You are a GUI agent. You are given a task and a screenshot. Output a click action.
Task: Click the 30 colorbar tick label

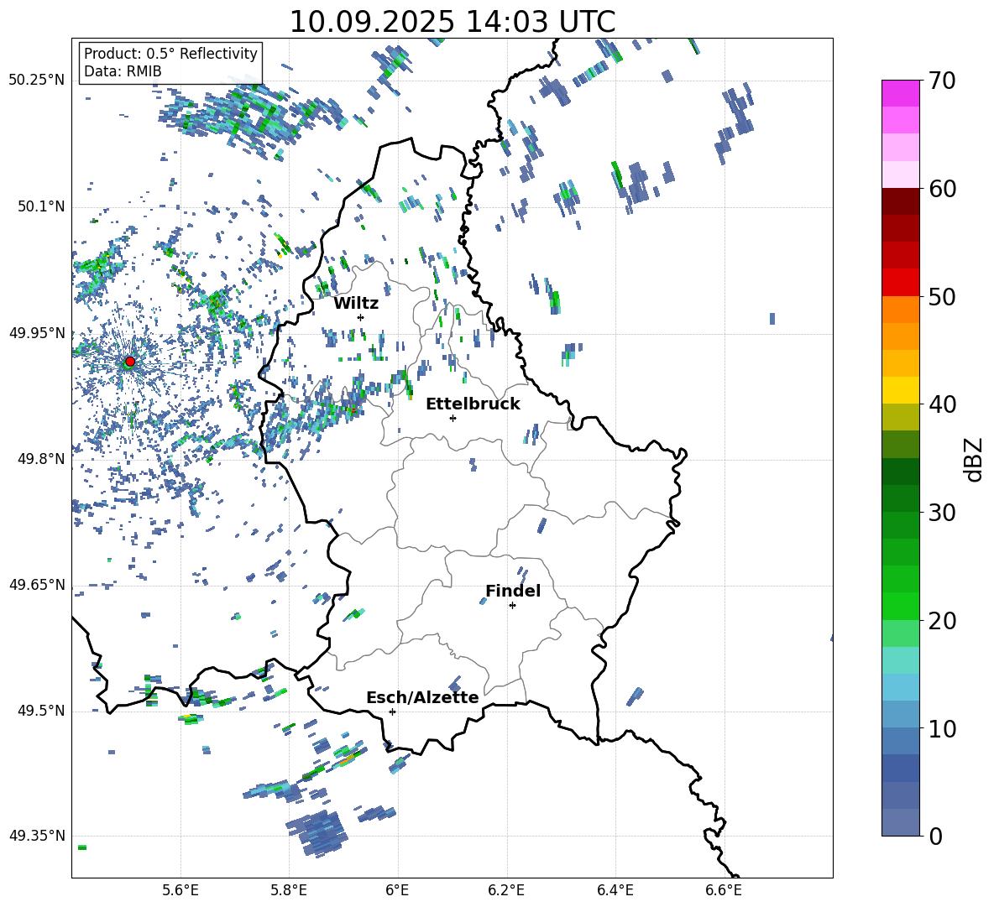click(942, 513)
